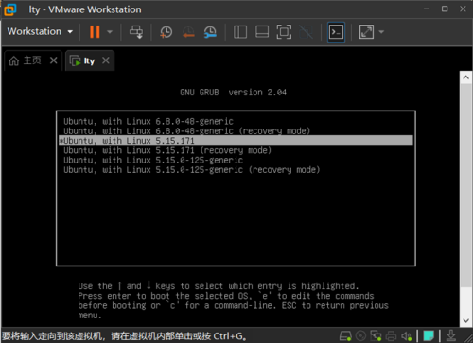Image resolution: width=473 pixels, height=343 pixels.
Task: Toggle the console view button
Action: tap(336, 32)
